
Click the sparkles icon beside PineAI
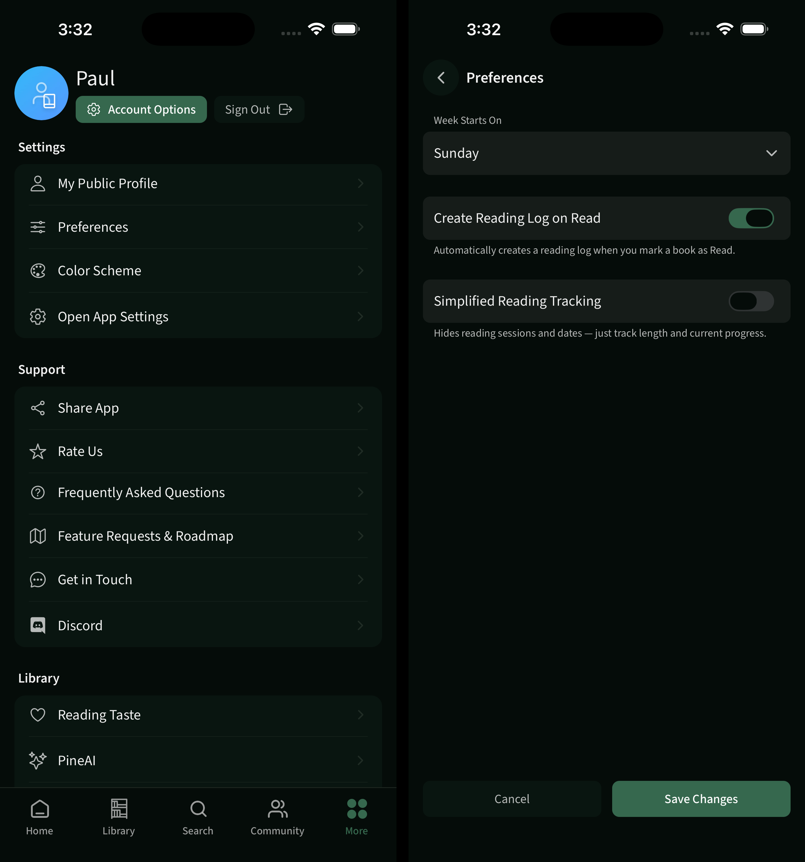(38, 760)
